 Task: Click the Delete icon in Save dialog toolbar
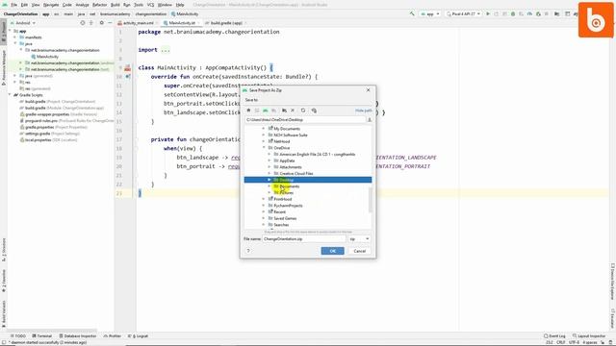293,111
